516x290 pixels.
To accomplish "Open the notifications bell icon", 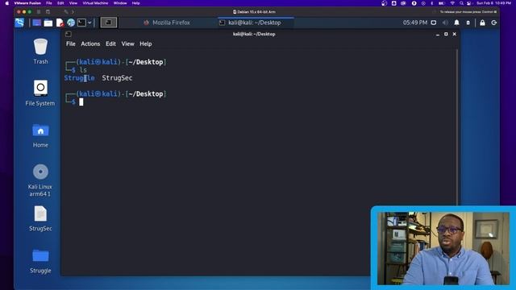I will 457,23.
